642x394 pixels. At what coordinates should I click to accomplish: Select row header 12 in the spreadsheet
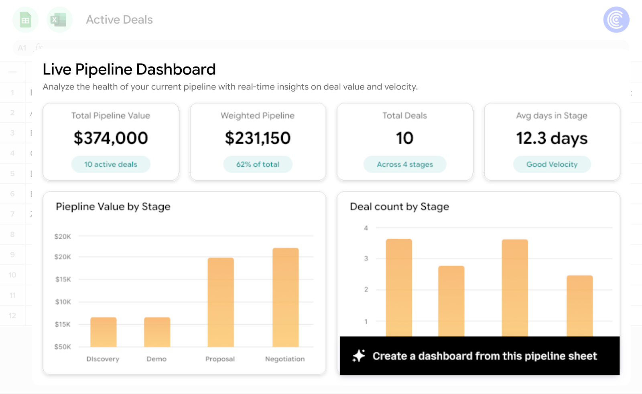pyautogui.click(x=12, y=315)
